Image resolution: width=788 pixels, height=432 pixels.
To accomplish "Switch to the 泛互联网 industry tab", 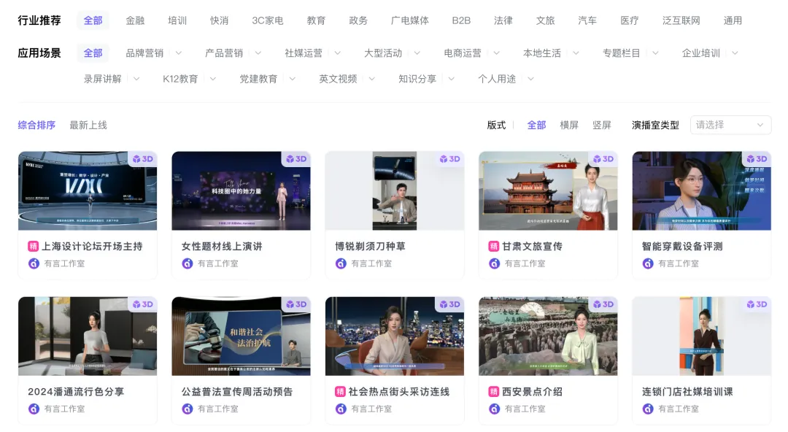I will pyautogui.click(x=681, y=20).
